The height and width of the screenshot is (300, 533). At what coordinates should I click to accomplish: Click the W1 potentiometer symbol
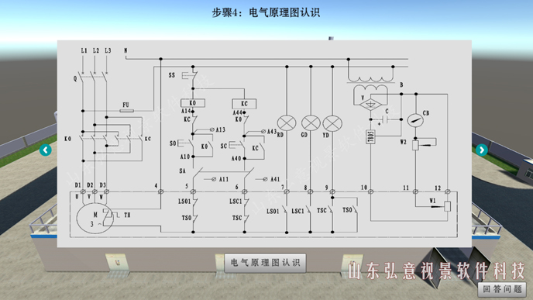(447, 206)
